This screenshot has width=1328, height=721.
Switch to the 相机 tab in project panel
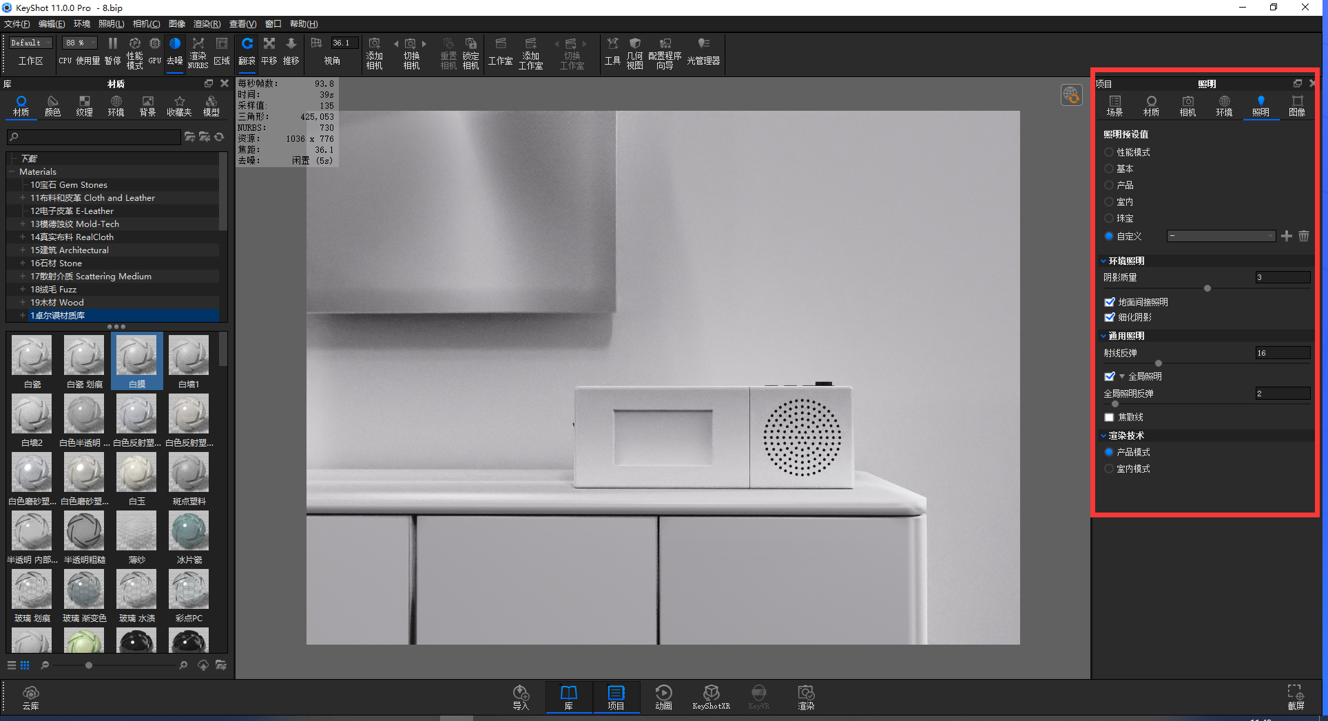coord(1187,106)
